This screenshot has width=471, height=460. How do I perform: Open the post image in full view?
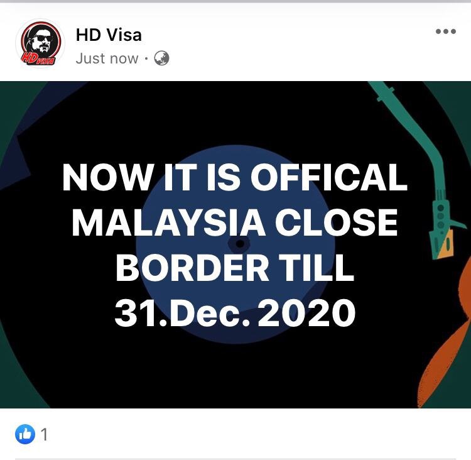click(x=235, y=244)
